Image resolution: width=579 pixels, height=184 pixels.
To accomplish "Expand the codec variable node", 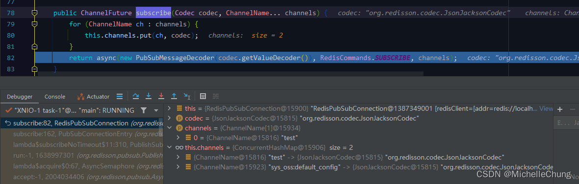I will [170, 118].
